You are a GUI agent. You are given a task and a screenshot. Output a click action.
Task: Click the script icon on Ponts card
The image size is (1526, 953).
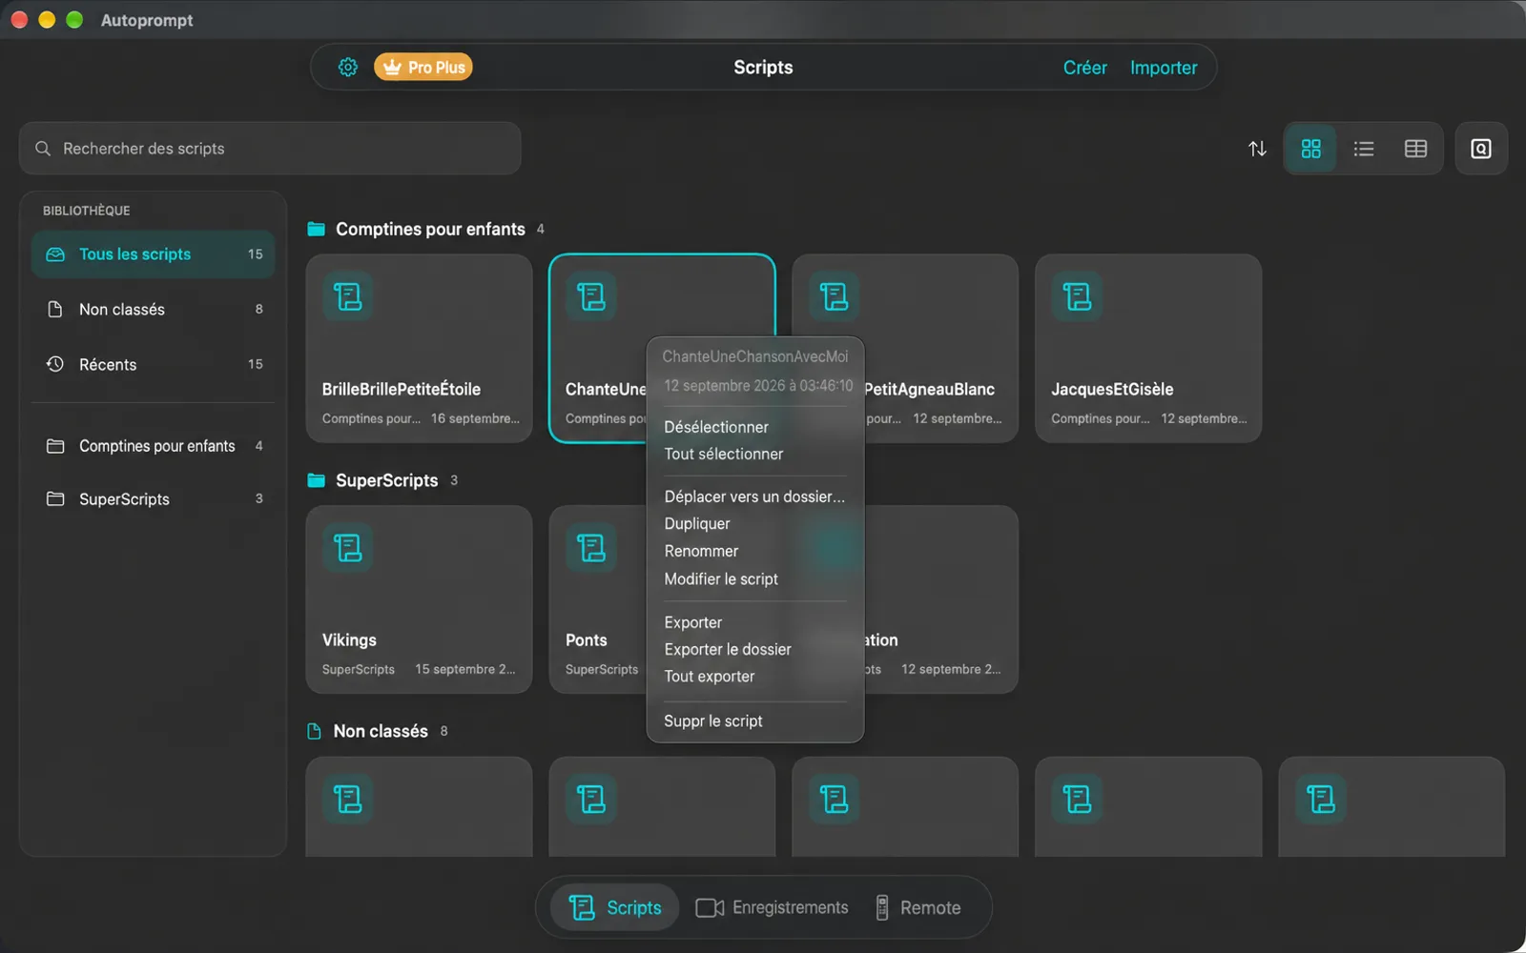point(591,548)
